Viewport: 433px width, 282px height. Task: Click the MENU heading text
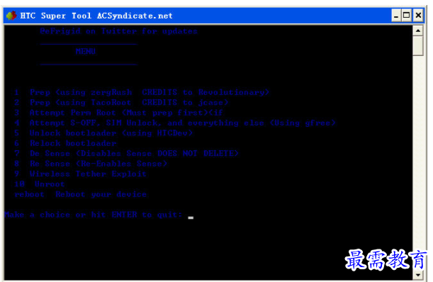[86, 52]
